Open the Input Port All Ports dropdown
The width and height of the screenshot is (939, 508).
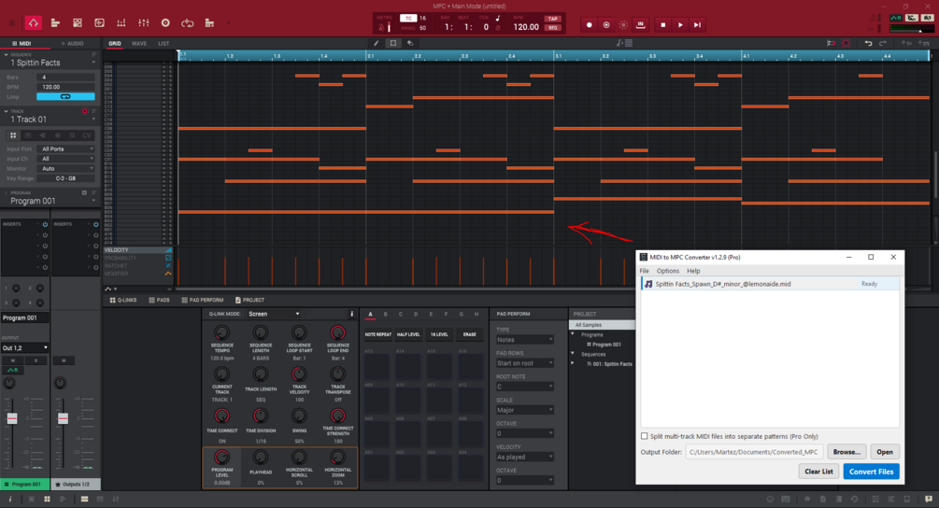pyautogui.click(x=66, y=149)
